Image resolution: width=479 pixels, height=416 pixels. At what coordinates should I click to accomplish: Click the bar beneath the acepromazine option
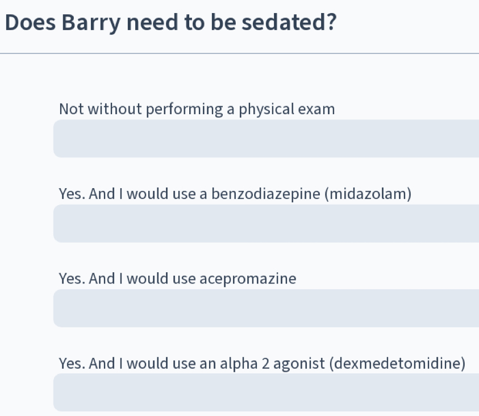[266, 308]
